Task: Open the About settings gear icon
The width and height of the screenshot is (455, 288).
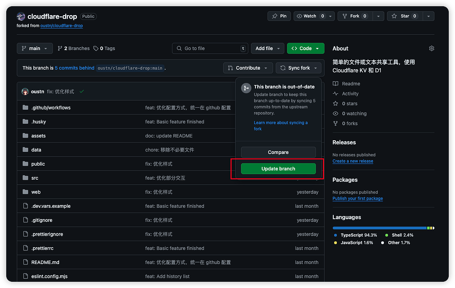Action: (x=431, y=48)
